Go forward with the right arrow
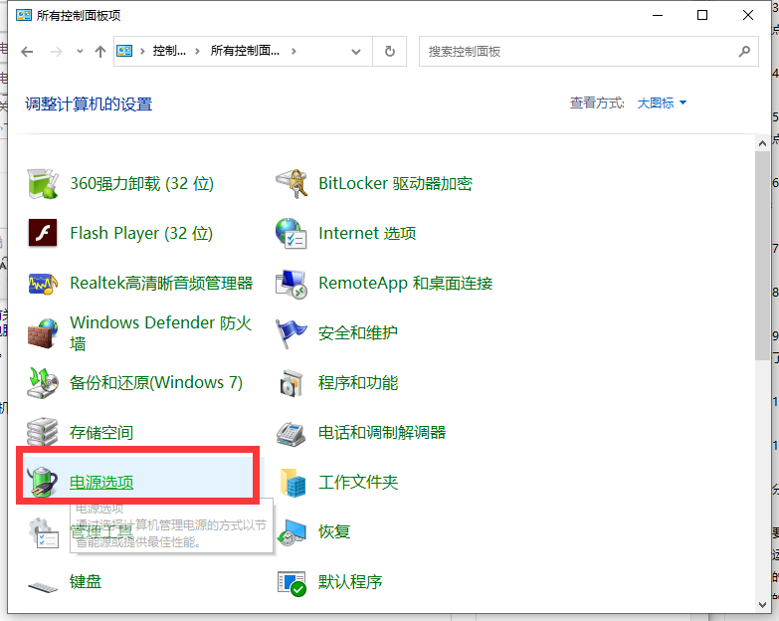Screen dimensions: 779x621 pos(57,51)
